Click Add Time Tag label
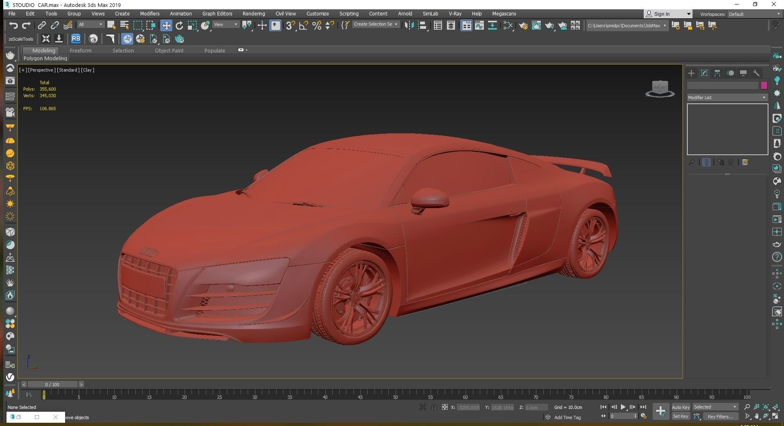The image size is (784, 426). pyautogui.click(x=567, y=417)
